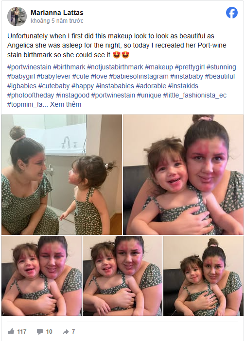View the bottom-middle photo thumbnail

click(x=122, y=276)
